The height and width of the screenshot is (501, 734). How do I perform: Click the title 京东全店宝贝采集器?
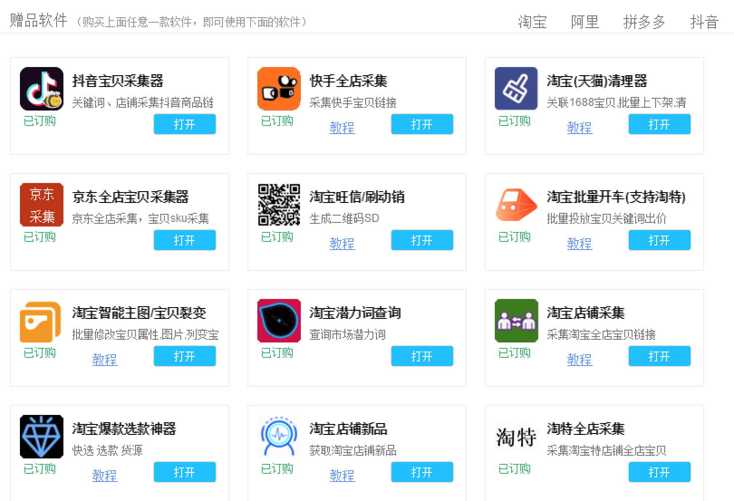pos(130,197)
